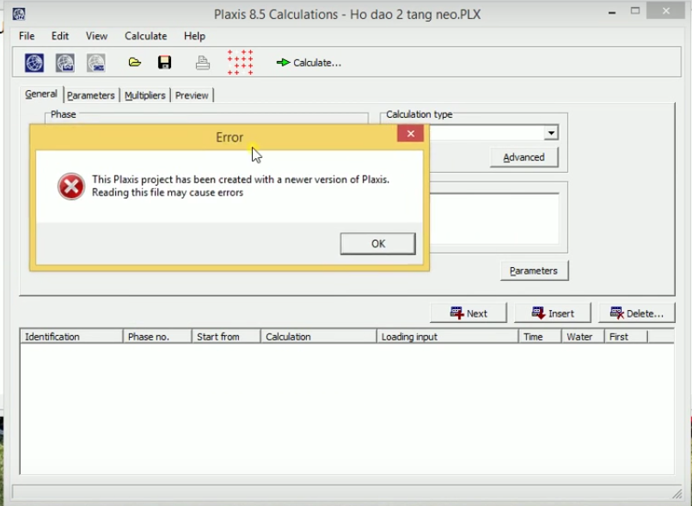Viewport: 692px width, 506px height.
Task: Click the Parameters button below loading input
Action: pos(534,271)
